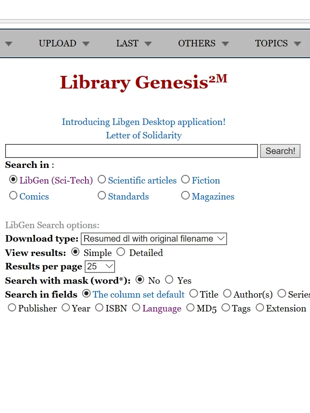
Task: Expand the leftmost cut-off menu arrow
Action: click(x=9, y=44)
